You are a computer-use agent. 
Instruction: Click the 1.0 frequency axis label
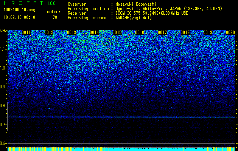coord(3,68)
